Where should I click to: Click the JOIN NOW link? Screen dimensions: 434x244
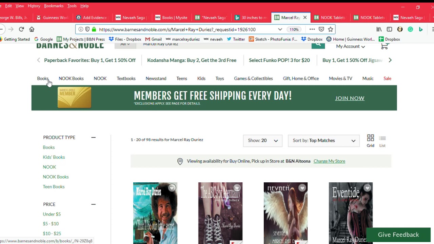click(x=350, y=98)
